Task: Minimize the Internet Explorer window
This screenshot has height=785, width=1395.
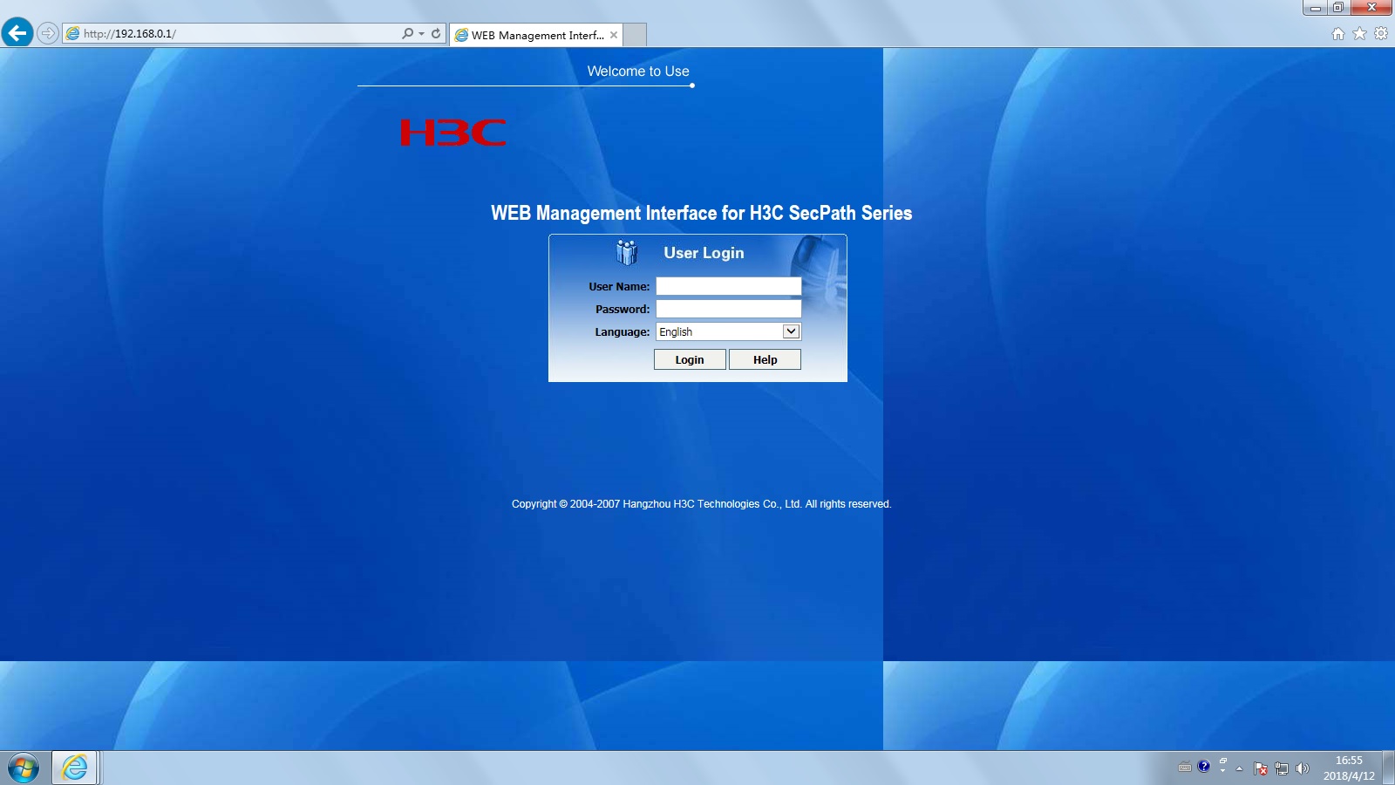Action: 1316,8
